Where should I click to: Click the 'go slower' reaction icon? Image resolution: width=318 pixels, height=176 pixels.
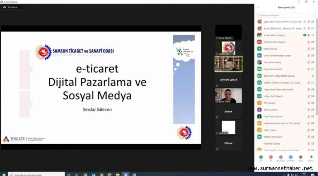(281, 157)
